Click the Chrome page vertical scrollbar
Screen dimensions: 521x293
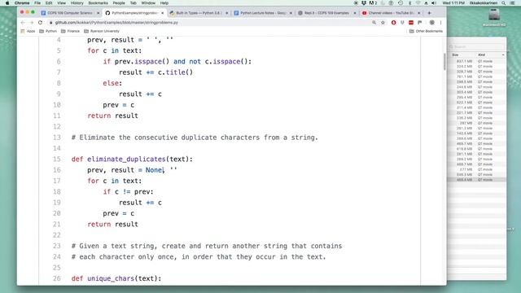[444, 62]
